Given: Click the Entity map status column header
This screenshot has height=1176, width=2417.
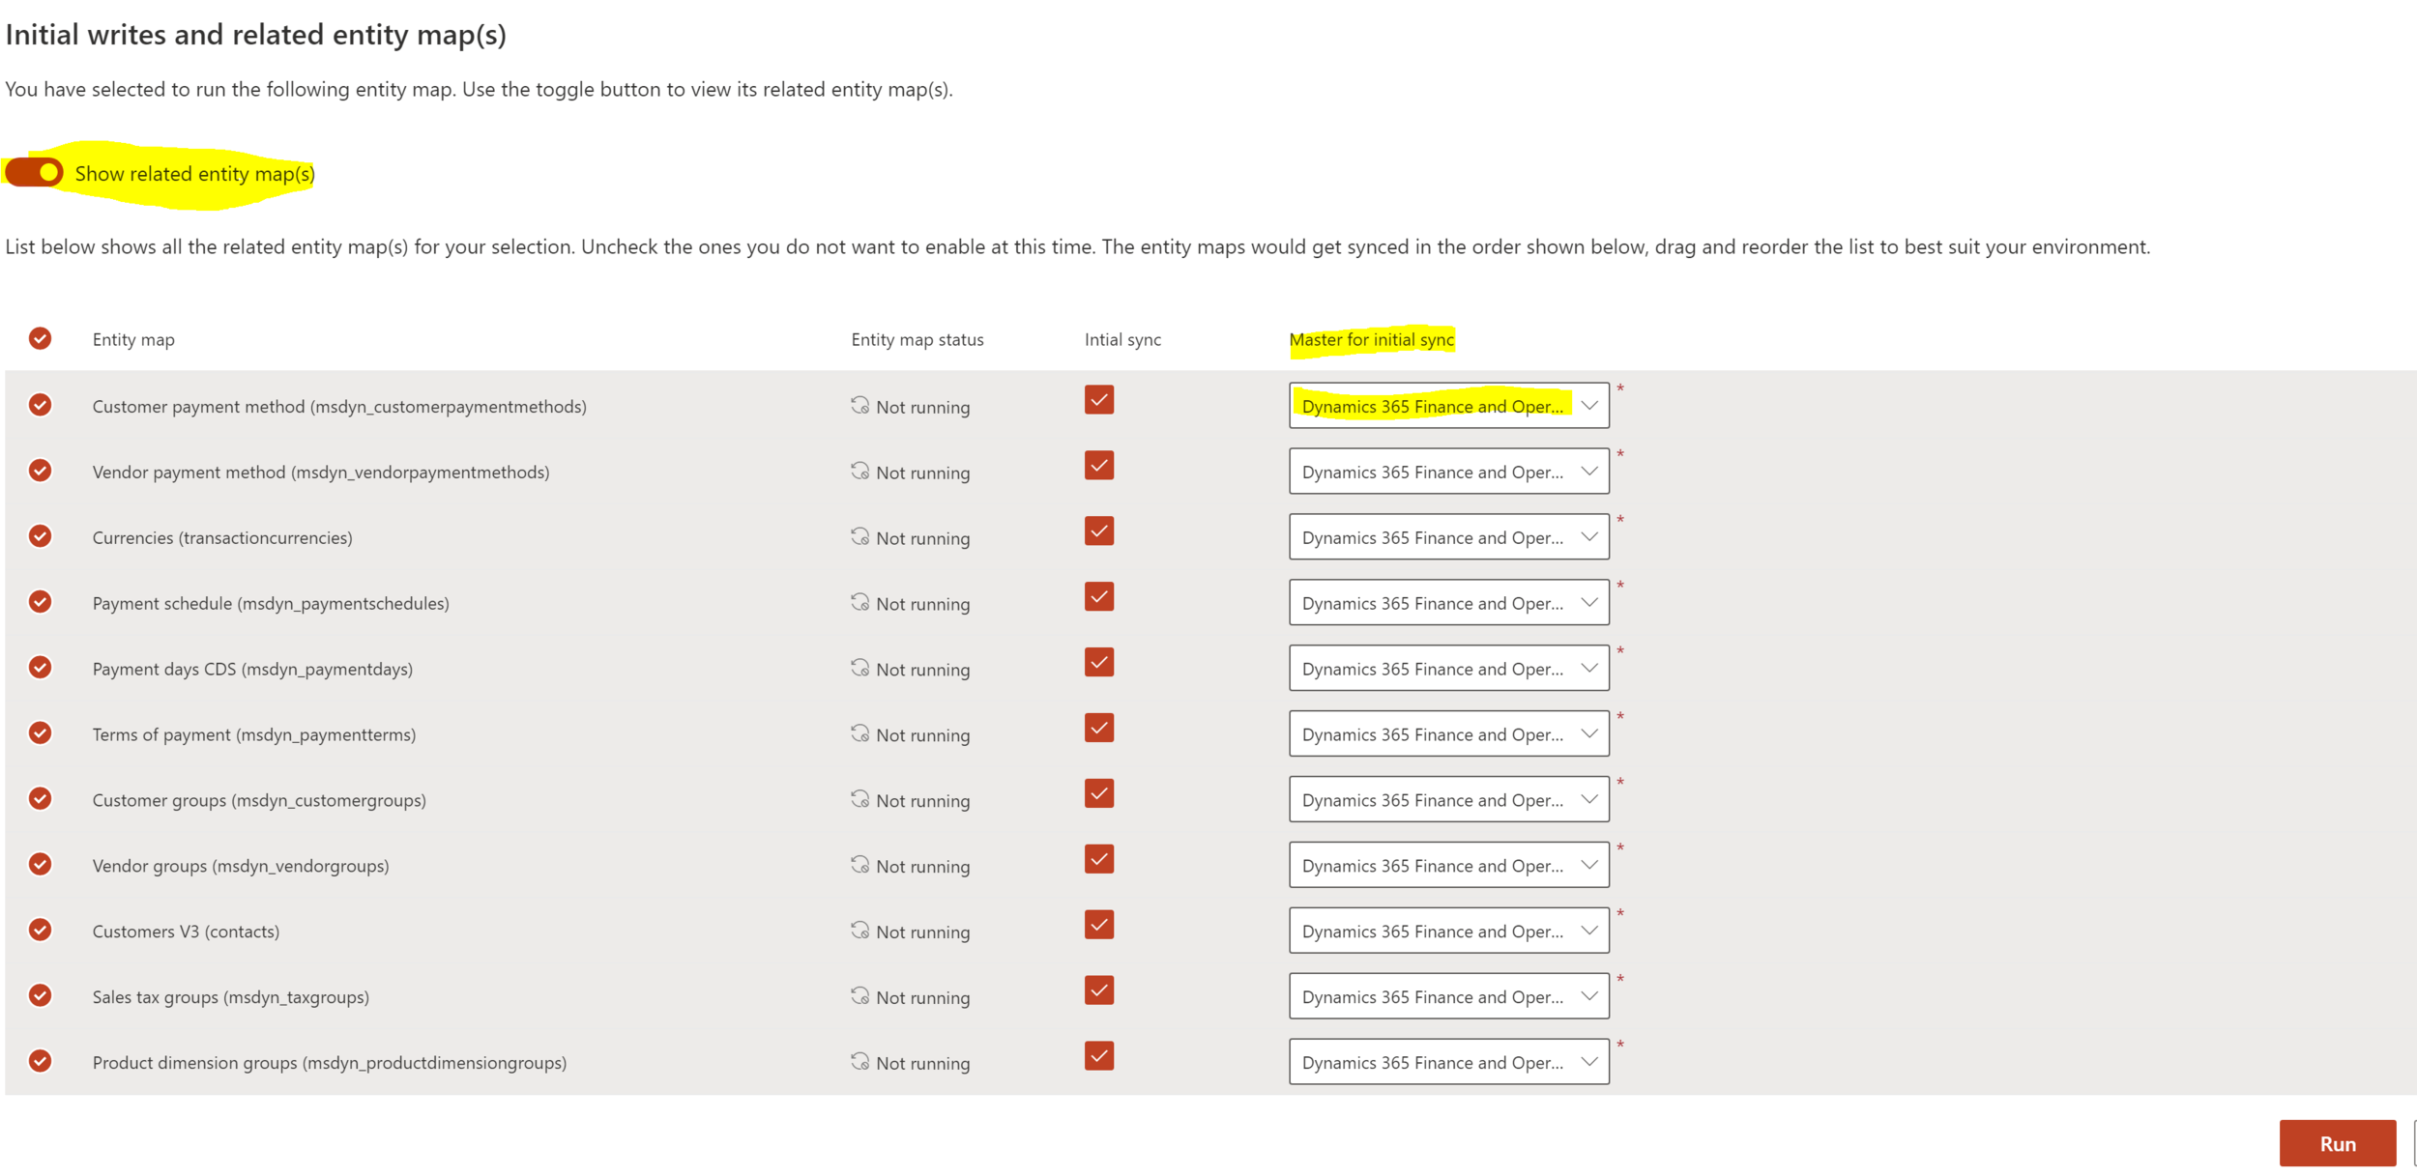Looking at the screenshot, I should click(917, 340).
